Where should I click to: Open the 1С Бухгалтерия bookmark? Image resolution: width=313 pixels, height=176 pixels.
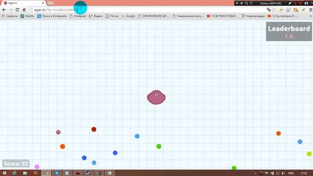[283, 16]
